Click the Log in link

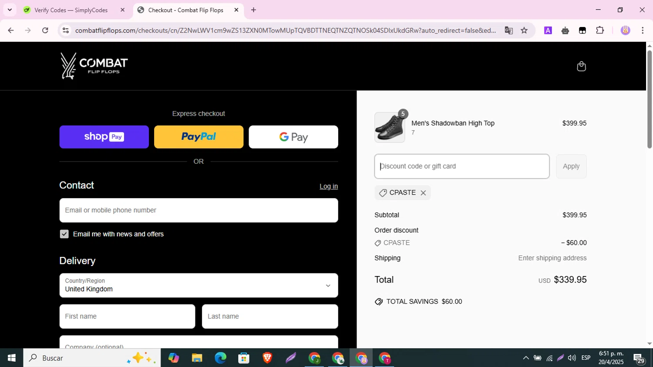[x=329, y=186]
